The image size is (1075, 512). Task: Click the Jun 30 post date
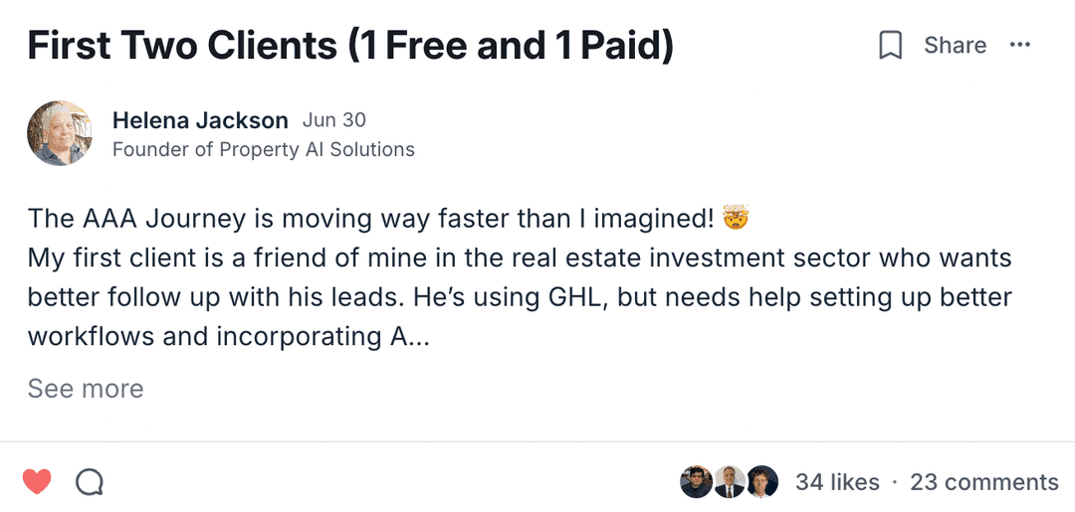point(334,121)
